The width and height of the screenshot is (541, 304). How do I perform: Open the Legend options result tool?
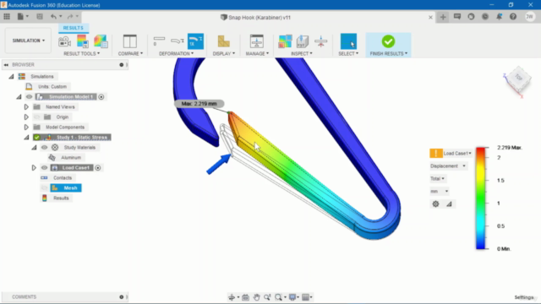[83, 41]
